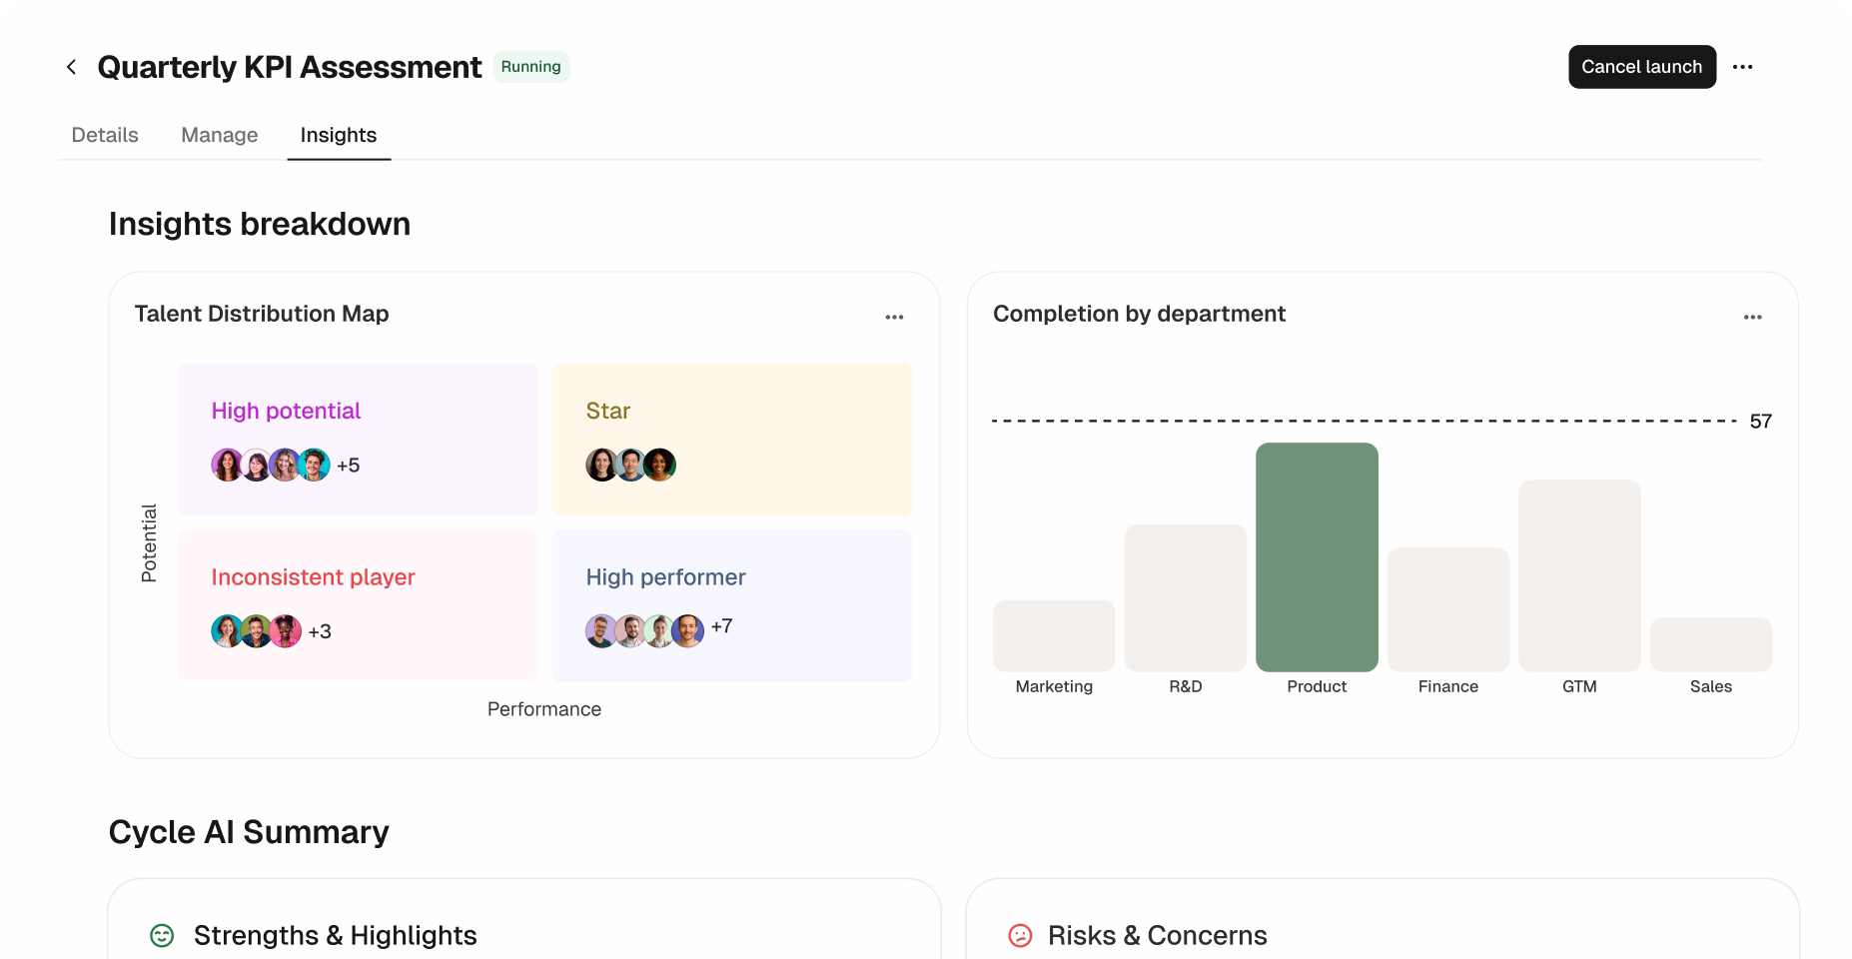
Task: Select first avatar in High potential group
Action: 227,466
